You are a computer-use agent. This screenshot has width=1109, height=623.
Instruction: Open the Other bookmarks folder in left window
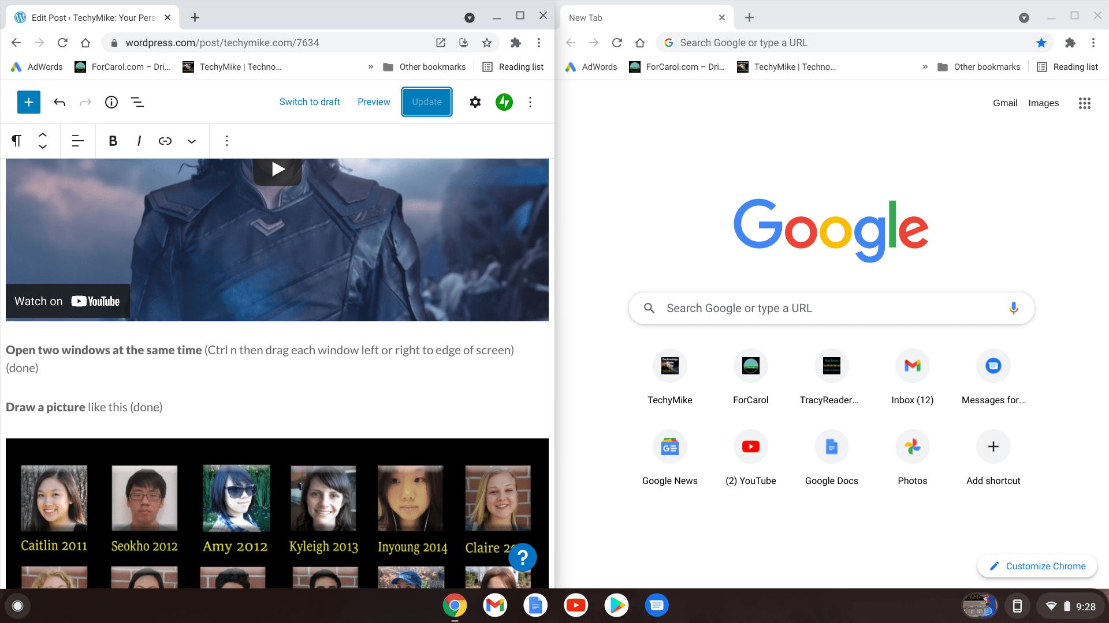(x=425, y=67)
